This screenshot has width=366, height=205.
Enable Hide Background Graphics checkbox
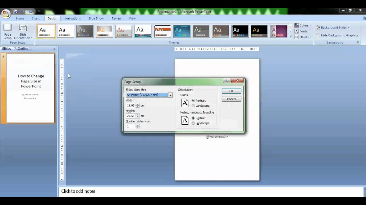pos(318,35)
